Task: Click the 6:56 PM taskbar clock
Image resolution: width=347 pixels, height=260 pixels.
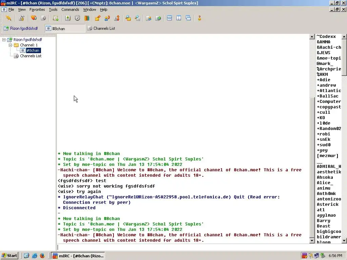Action: 335,256
